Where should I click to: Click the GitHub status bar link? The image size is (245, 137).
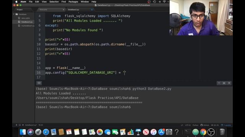coord(205,125)
